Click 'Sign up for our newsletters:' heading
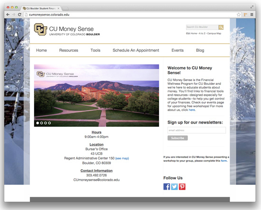 point(195,122)
